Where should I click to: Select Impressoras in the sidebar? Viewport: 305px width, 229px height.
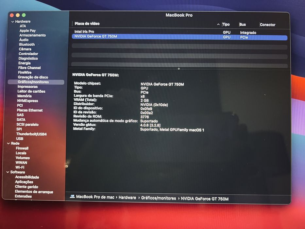27,87
